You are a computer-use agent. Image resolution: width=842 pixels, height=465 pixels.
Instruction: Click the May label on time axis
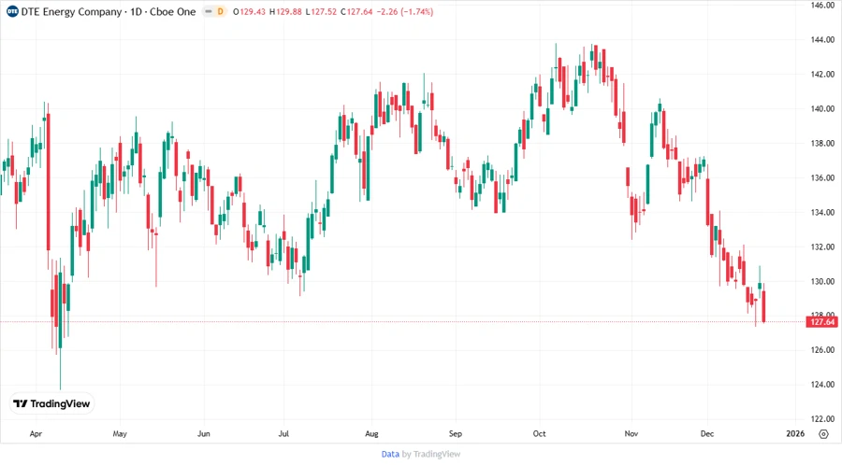point(120,434)
